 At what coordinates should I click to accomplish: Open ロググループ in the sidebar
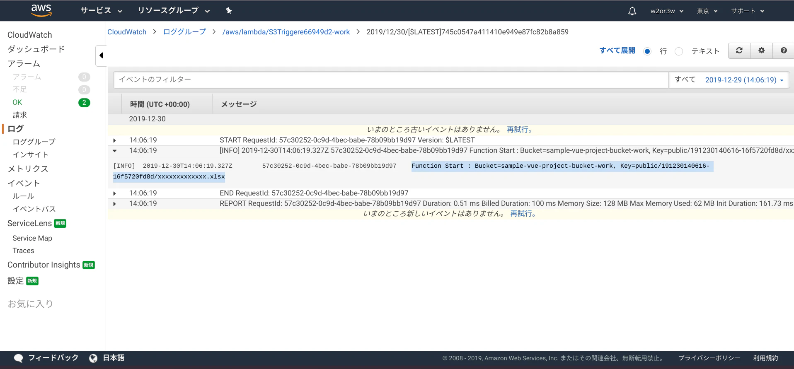[x=34, y=142]
